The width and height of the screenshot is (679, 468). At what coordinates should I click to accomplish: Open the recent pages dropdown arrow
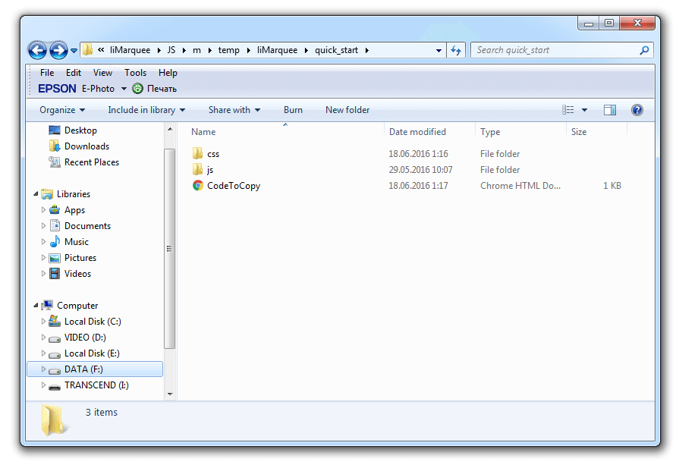(74, 51)
